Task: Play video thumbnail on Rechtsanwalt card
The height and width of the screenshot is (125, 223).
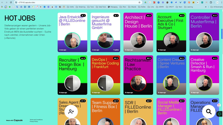Action: (138, 83)
